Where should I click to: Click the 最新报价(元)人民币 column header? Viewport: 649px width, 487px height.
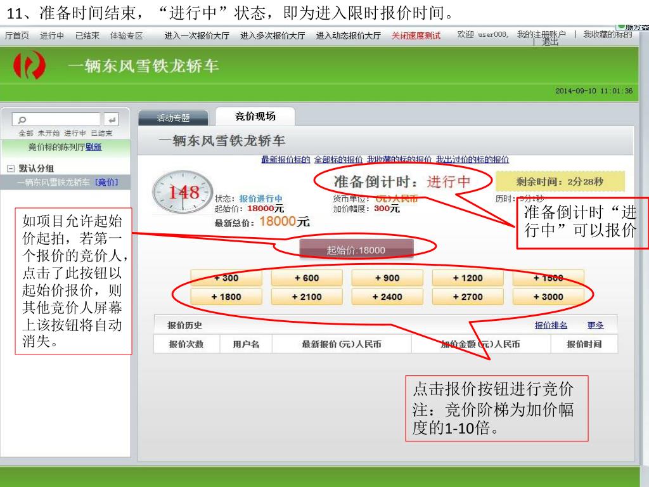pos(342,344)
